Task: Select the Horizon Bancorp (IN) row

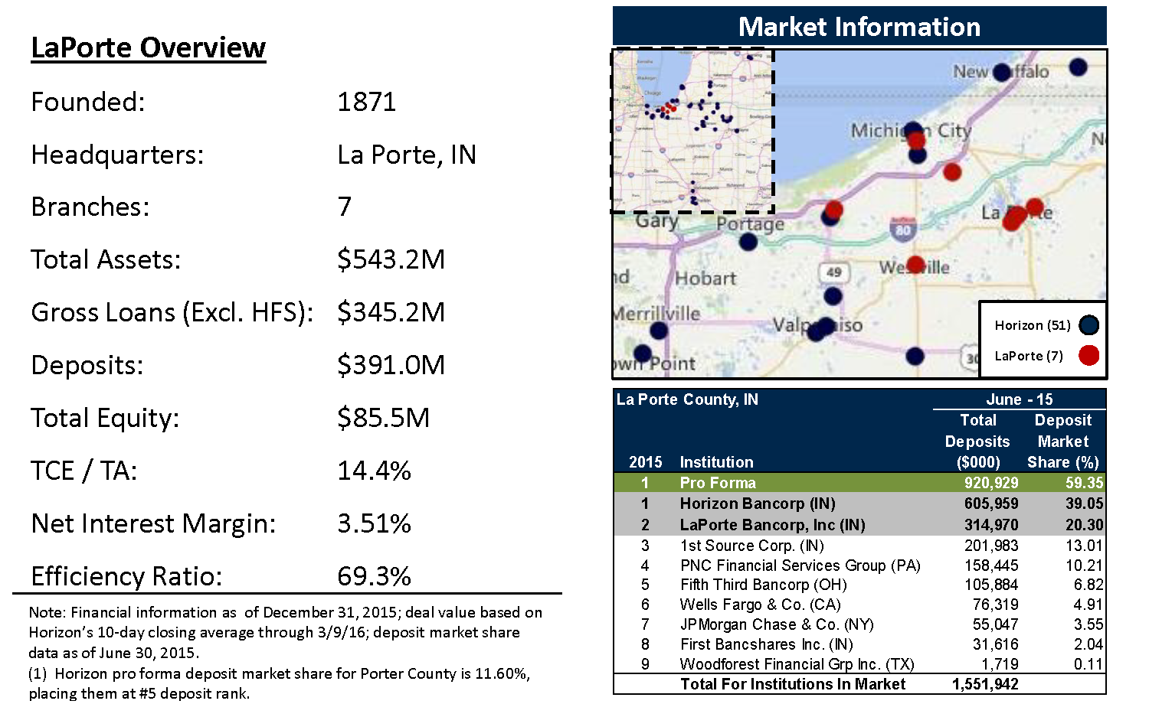Action: click(859, 504)
